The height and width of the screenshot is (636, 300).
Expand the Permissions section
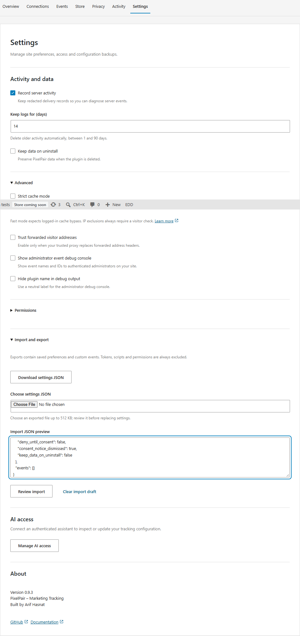click(23, 310)
